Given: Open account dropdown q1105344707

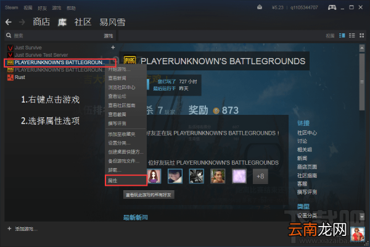Looking at the screenshot, I should click(304, 7).
